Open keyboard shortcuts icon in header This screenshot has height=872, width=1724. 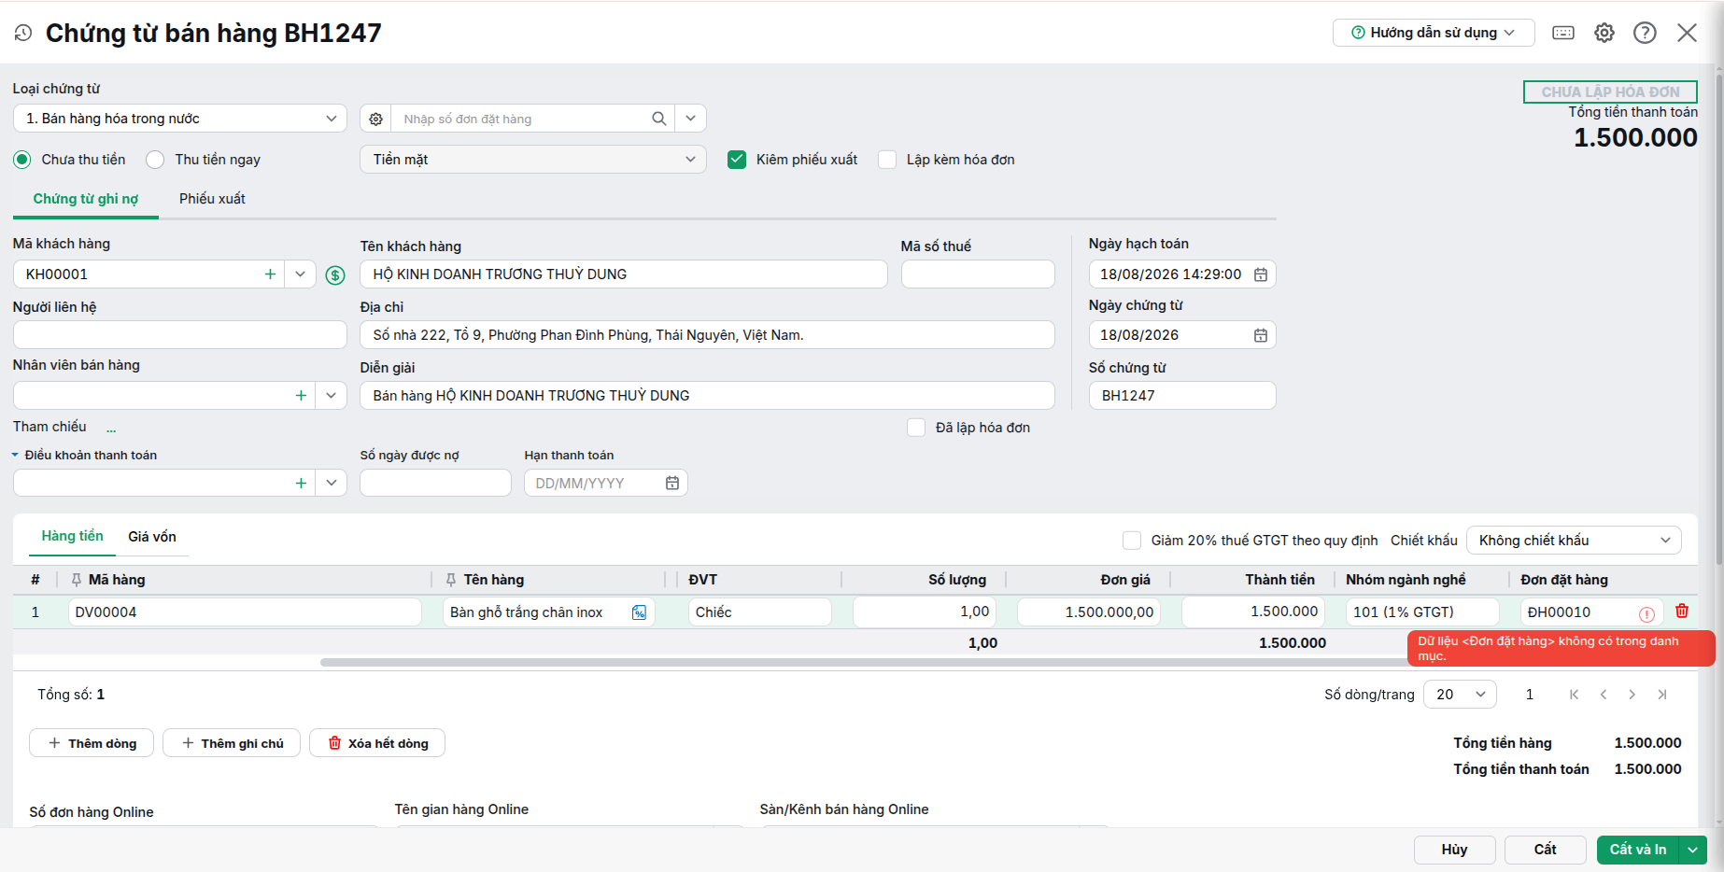pyautogui.click(x=1563, y=33)
